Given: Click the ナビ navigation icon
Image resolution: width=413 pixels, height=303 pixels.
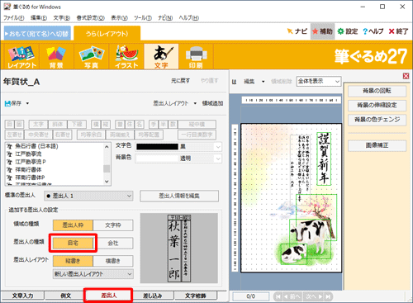Looking at the screenshot, I should 297,31.
